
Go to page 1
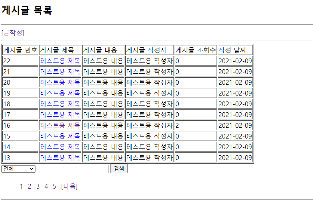coord(21,186)
